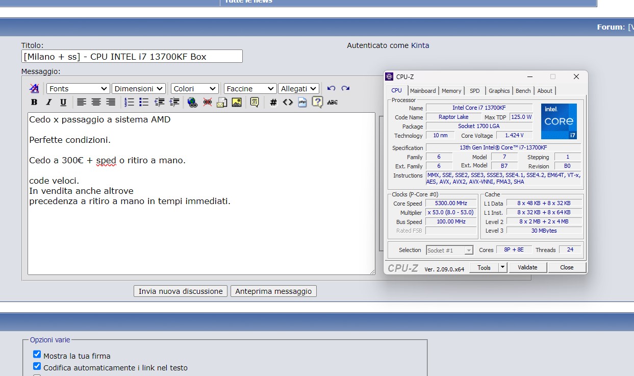Image resolution: width=634 pixels, height=376 pixels.
Task: Click the message text area resize handle
Action: point(372,272)
